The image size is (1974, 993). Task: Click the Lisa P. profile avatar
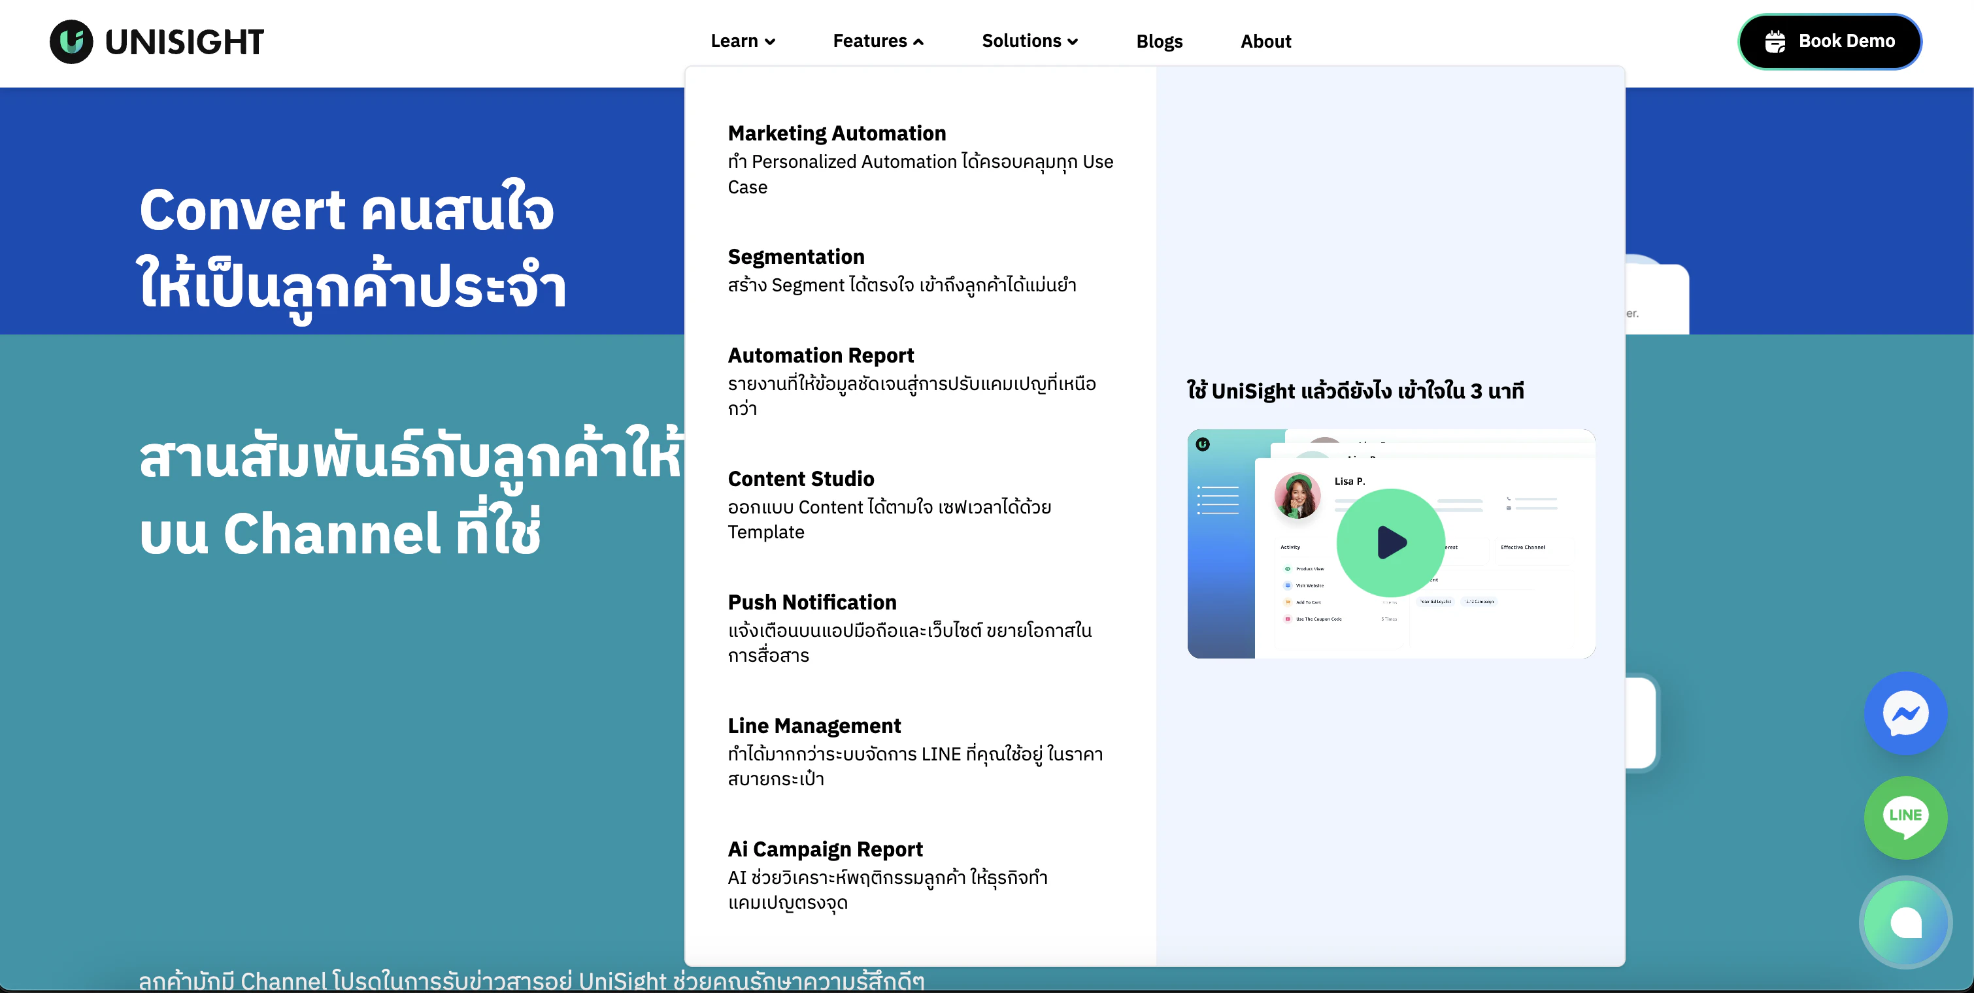click(1297, 496)
